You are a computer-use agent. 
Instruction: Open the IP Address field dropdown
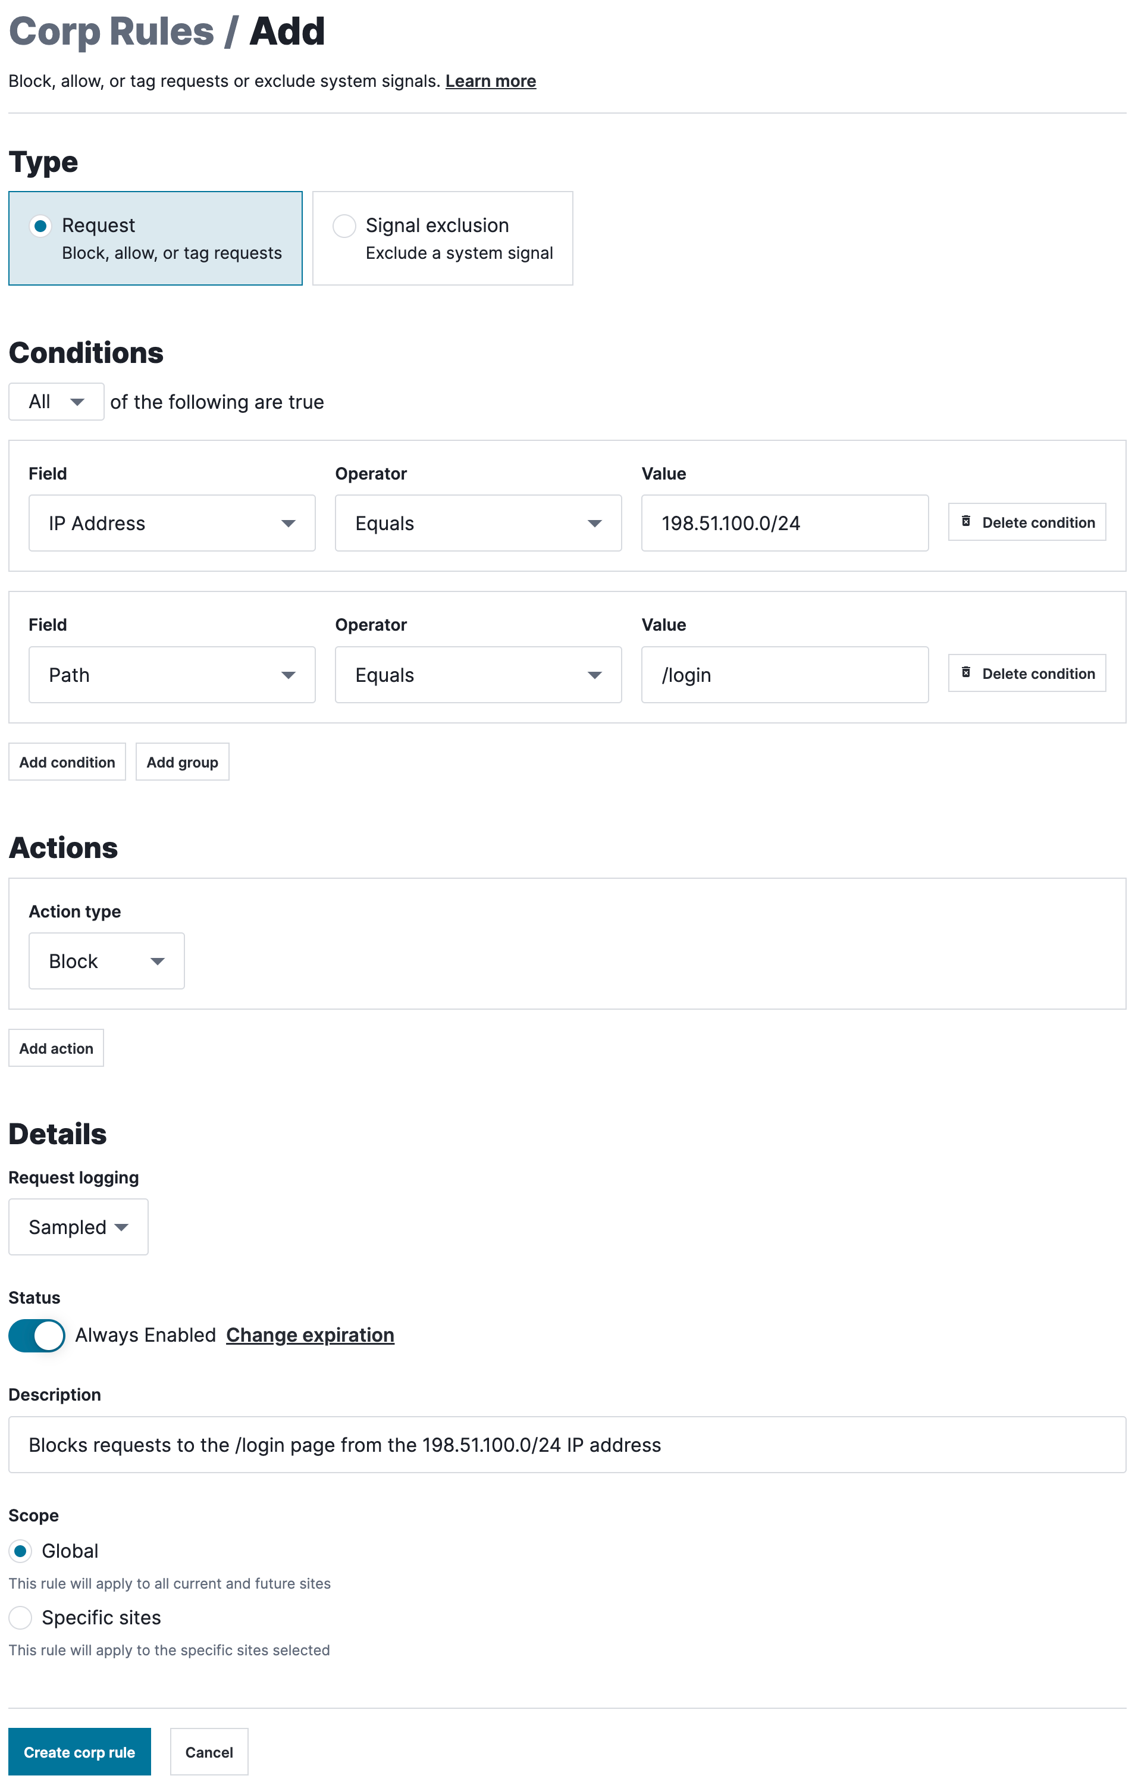[x=171, y=522]
